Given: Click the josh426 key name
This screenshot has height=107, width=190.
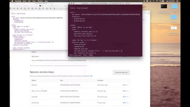Looking at the screenshot, I should pos(34,97).
